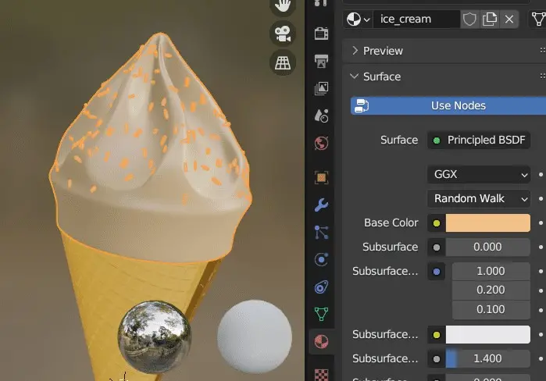This screenshot has height=381, width=546.
Task: Toggle animate dot beside Subsurface Color swatch
Action: [x=541, y=335]
